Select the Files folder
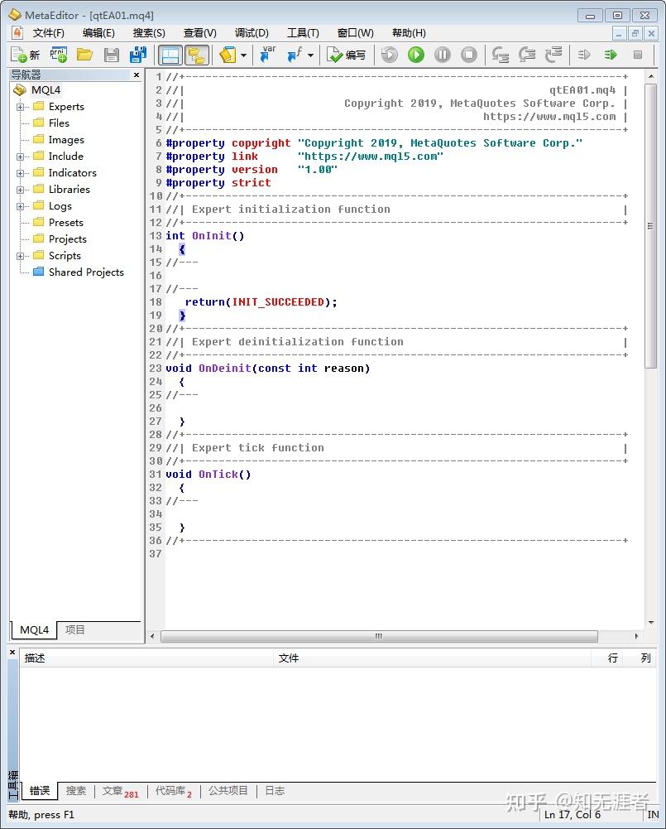The height and width of the screenshot is (829, 666). (x=59, y=123)
